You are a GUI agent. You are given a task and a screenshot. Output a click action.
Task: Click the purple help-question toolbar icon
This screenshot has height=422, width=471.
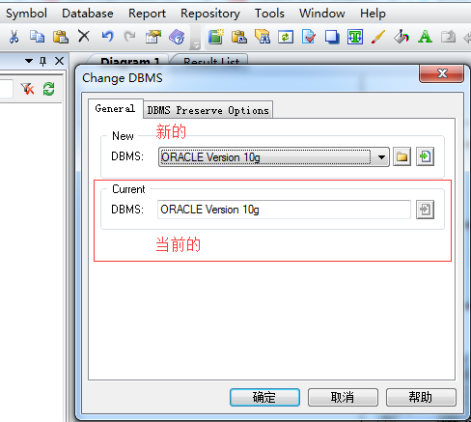click(177, 37)
